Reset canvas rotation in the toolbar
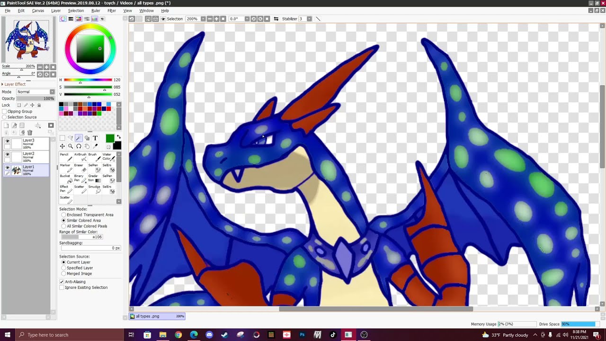The image size is (606, 341). tap(267, 18)
